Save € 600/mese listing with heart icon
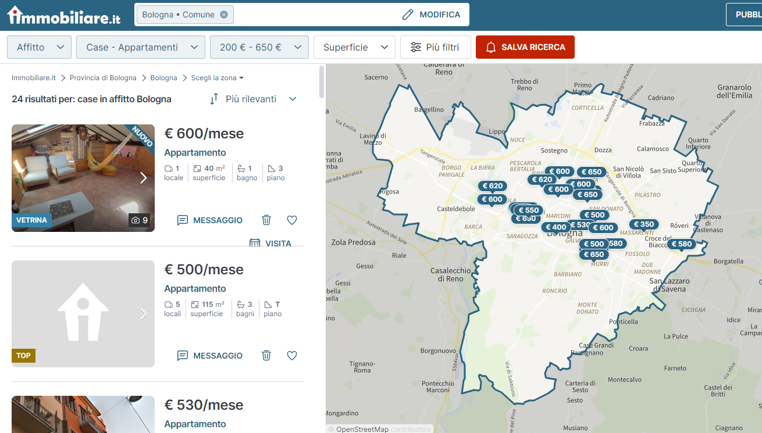 click(x=292, y=220)
